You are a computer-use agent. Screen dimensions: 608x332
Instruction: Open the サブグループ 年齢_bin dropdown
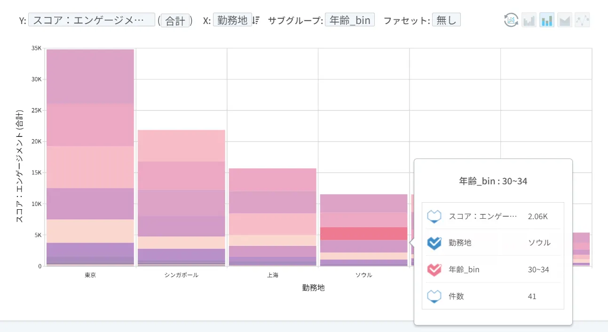pyautogui.click(x=350, y=20)
